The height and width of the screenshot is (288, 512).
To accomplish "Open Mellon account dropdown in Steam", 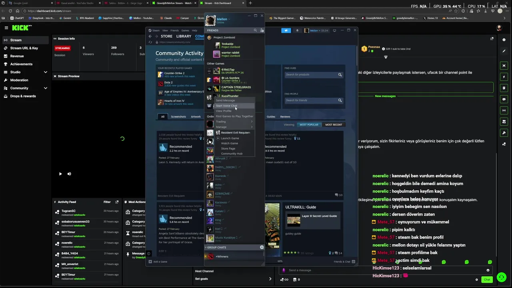I will [x=316, y=30].
